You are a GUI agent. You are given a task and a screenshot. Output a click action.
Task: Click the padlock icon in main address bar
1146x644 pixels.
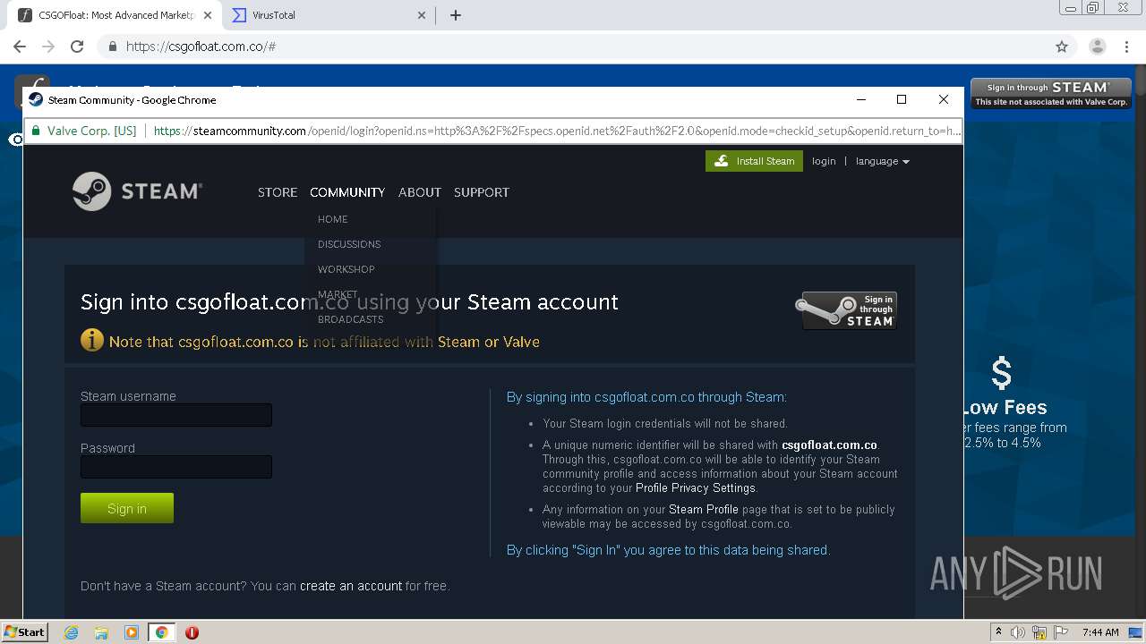pyautogui.click(x=113, y=47)
